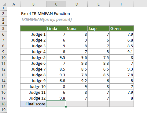This screenshot has width=147, height=113.
Task: Select Linda's Judge 7 score 8.5
Action: pos(56,69)
